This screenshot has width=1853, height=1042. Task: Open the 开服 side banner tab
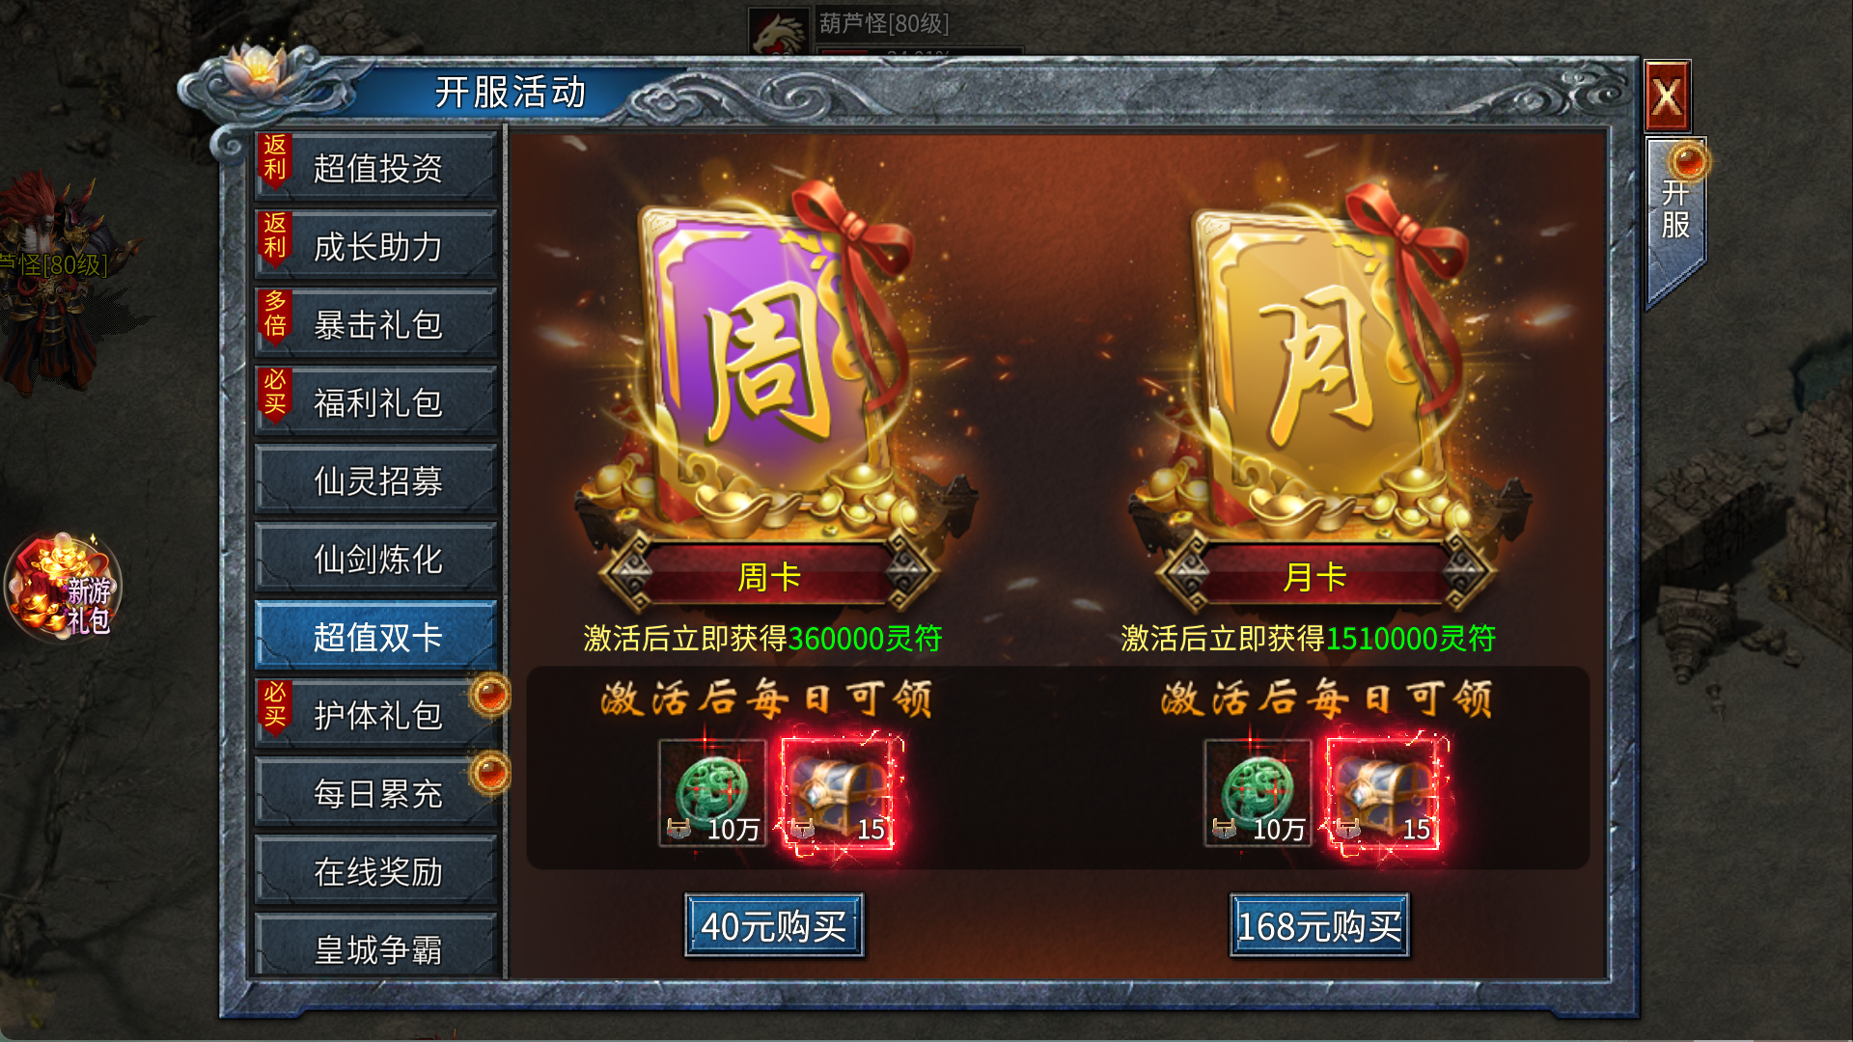point(1675,222)
